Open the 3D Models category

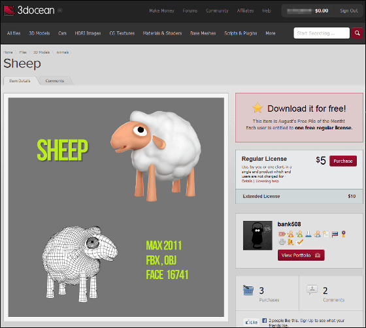[39, 33]
